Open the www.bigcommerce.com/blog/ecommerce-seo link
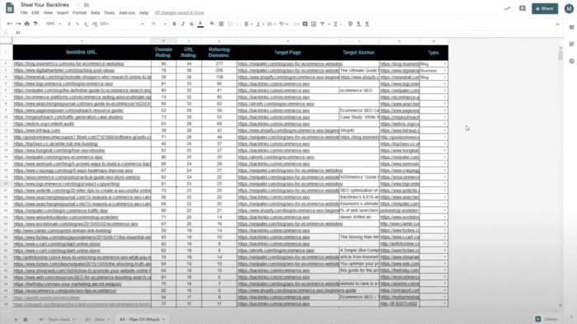This screenshot has height=324, width=577. [x=63, y=83]
